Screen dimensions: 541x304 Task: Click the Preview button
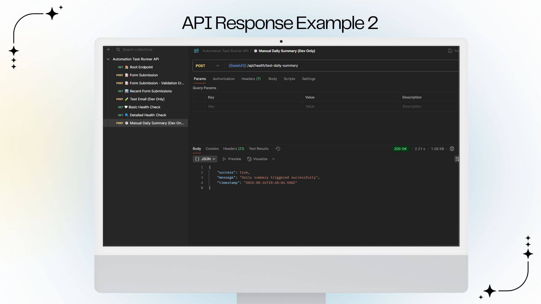pos(232,159)
